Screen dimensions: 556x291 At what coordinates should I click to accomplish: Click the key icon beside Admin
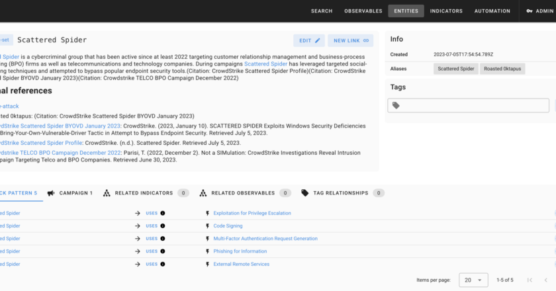530,11
